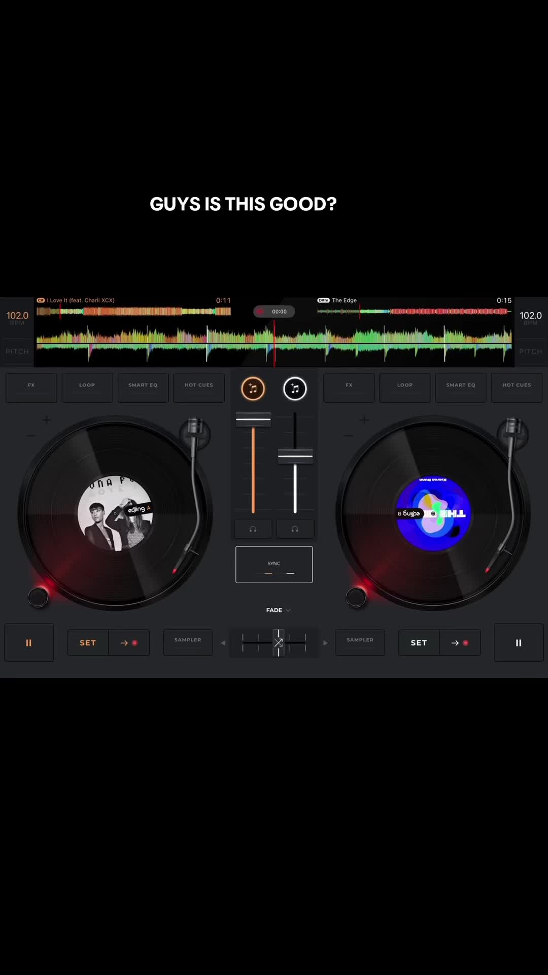Screen dimensions: 548x975
Task: Click the crossfader handle
Action: point(279,643)
